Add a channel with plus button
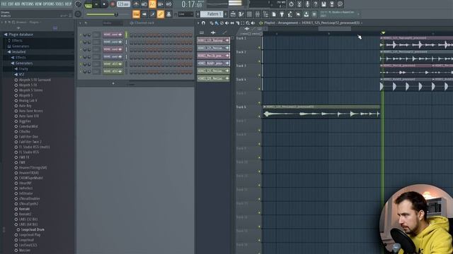This screenshot has height=254, width=453. point(113,83)
